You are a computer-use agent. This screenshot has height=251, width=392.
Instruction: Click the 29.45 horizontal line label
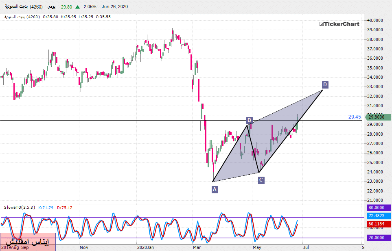pos(354,117)
